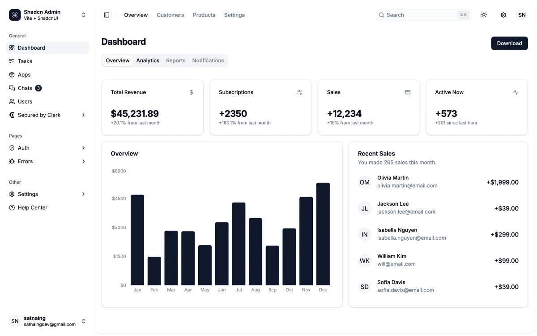Open the SN profile avatar in header

click(x=522, y=15)
